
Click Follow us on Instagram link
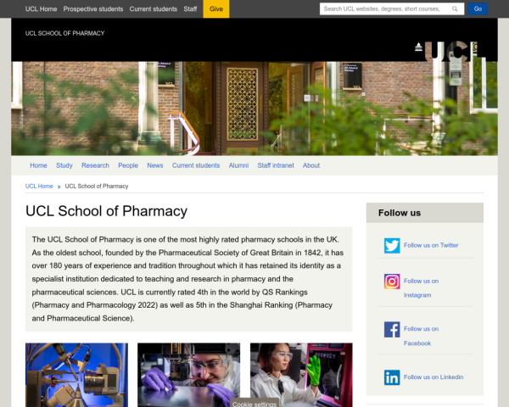[421, 288]
